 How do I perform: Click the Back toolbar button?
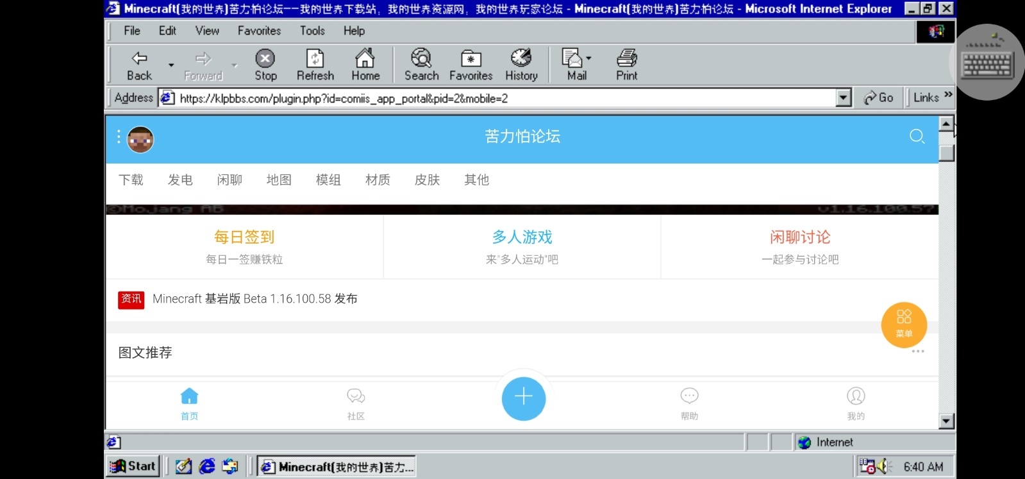point(139,65)
